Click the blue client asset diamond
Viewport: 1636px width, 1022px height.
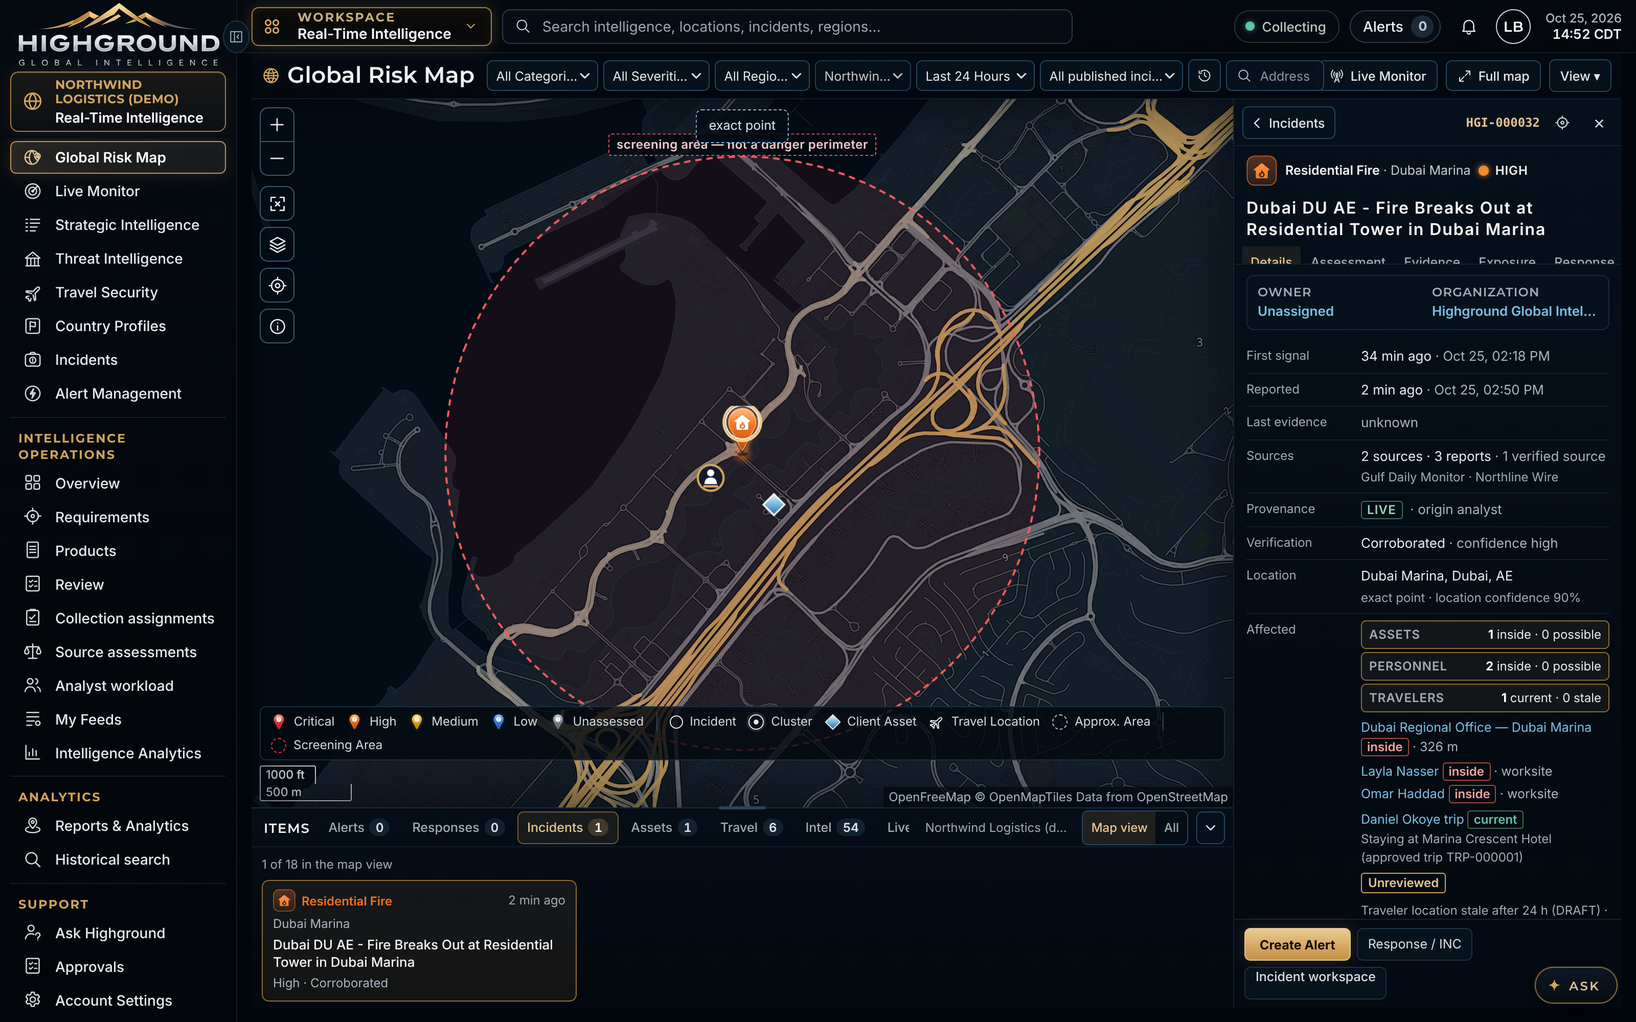(x=774, y=504)
